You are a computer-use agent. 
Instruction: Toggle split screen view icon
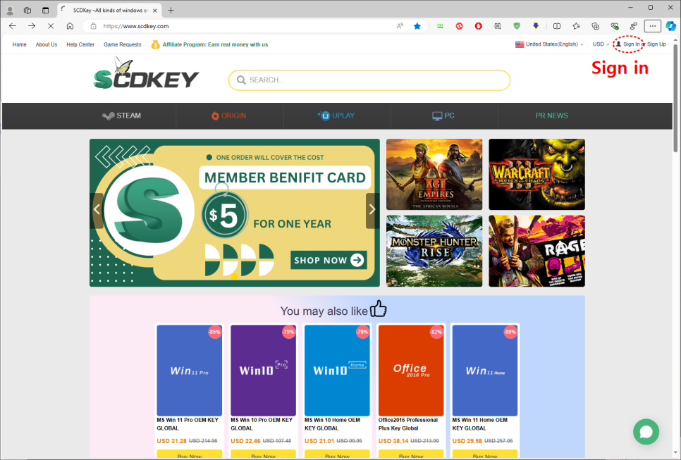coord(557,26)
